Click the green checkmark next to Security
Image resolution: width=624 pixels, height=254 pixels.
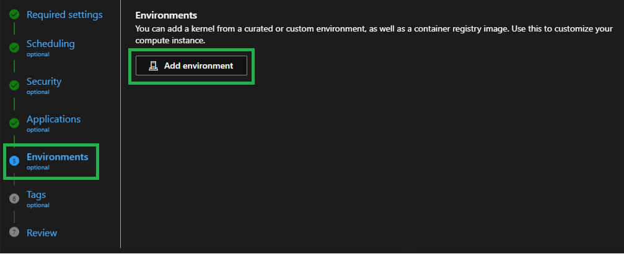15,85
